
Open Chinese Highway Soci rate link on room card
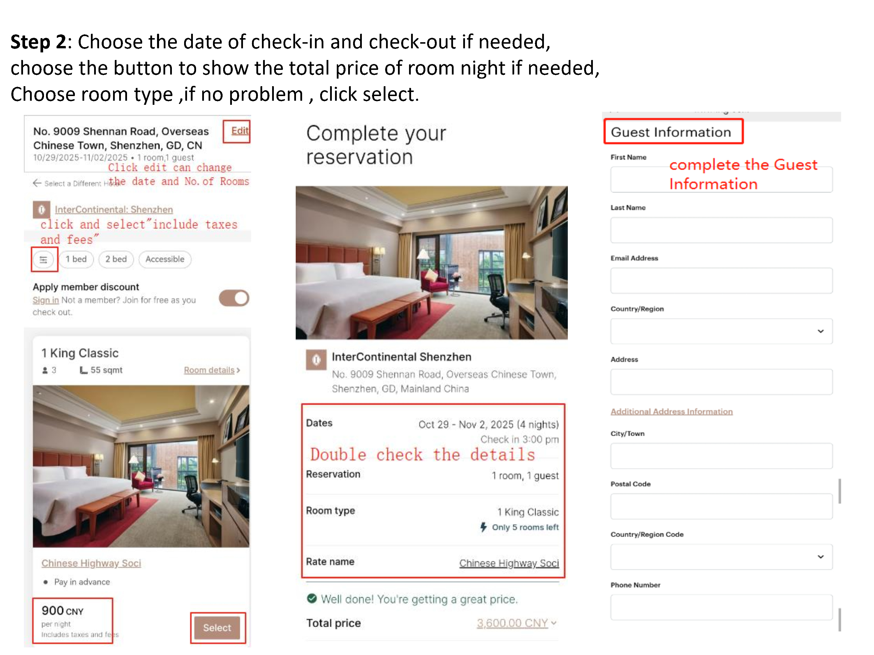91,563
